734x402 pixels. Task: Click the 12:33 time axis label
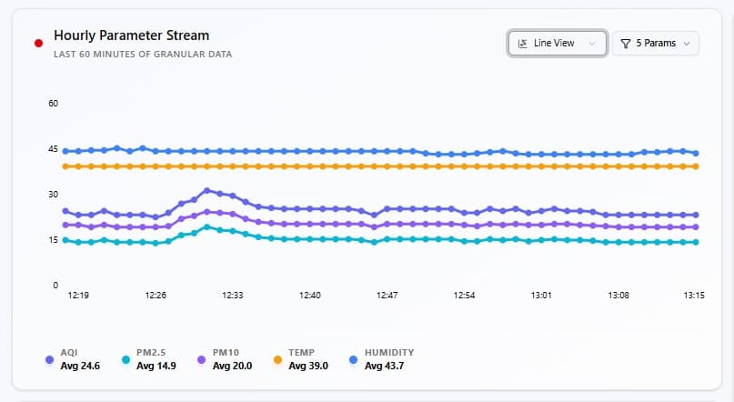coord(233,296)
